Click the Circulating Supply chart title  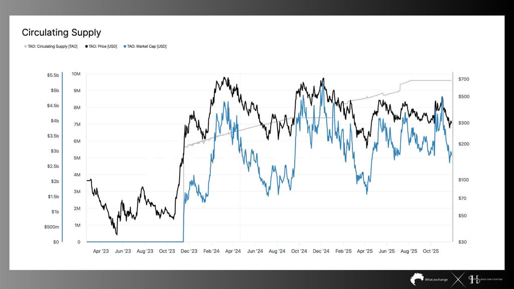point(61,33)
